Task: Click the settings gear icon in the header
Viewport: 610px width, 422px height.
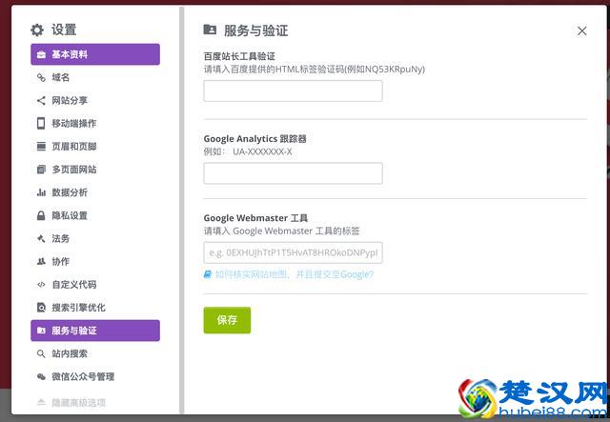Action: 37,30
